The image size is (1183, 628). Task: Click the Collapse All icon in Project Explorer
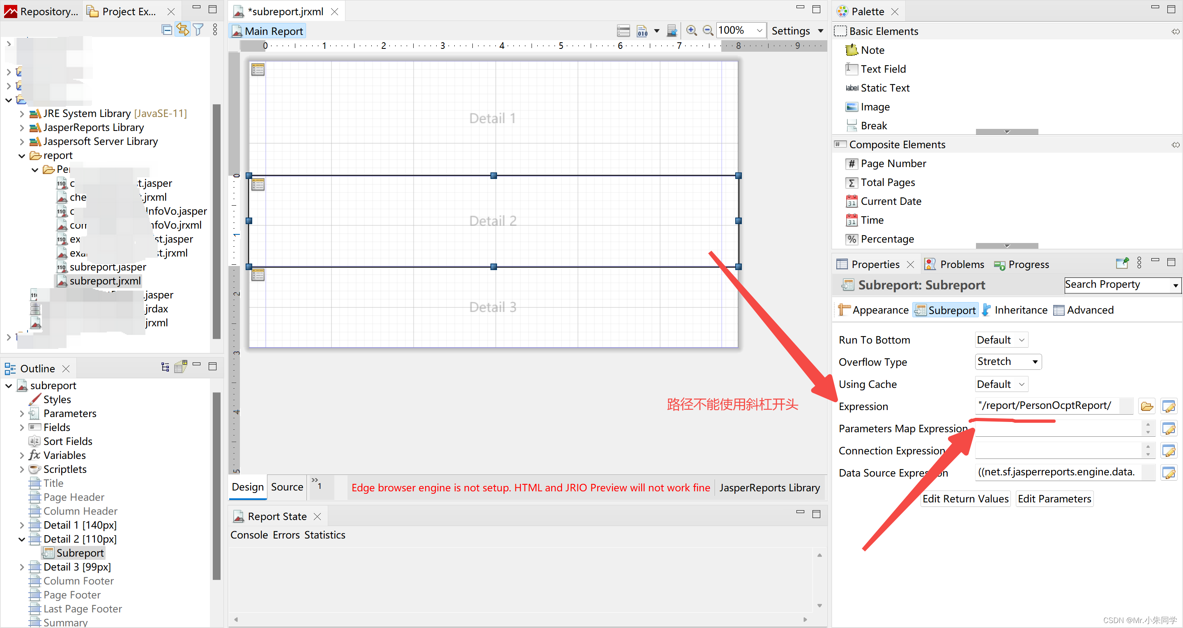(x=167, y=30)
